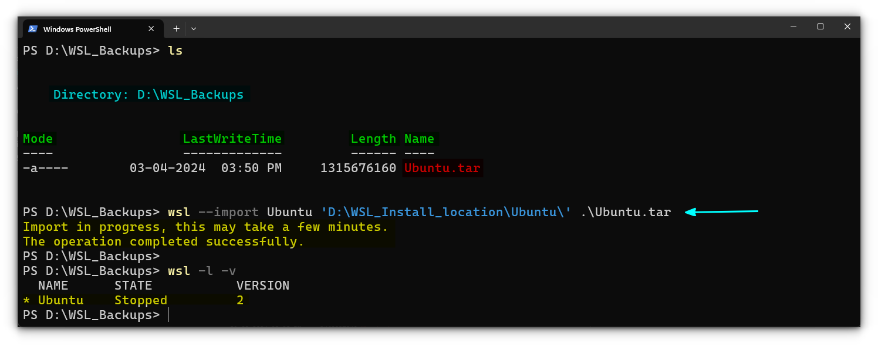Click the VERSION column header
878x346 pixels.
pos(263,285)
